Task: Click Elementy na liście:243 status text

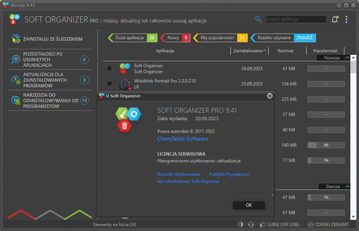Action: (x=115, y=225)
